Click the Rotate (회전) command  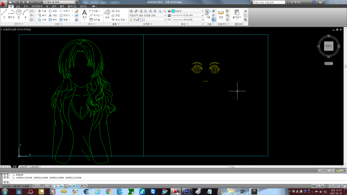pyautogui.click(x=53, y=11)
